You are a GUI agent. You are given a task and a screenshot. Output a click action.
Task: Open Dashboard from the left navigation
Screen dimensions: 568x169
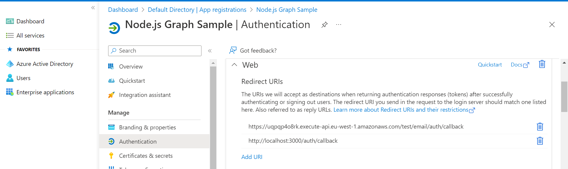tap(30, 21)
